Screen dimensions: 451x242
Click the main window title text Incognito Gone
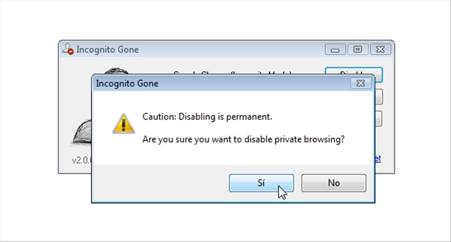(108, 49)
